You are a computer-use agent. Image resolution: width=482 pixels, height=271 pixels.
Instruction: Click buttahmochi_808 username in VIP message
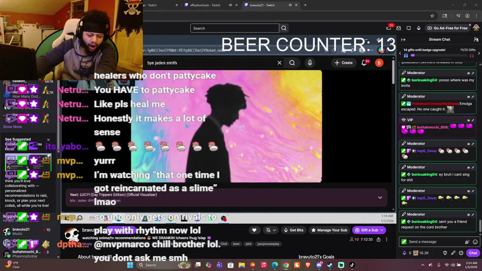433,127
